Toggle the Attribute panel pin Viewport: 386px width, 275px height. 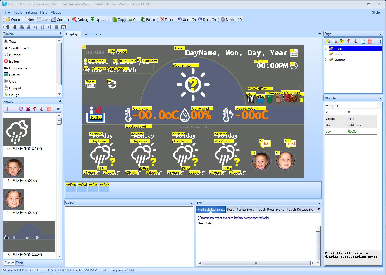point(381,98)
